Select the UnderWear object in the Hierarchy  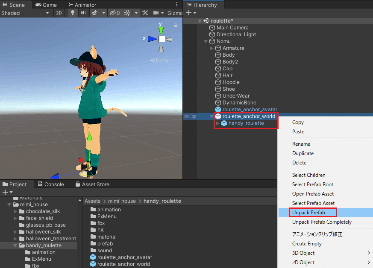point(236,96)
